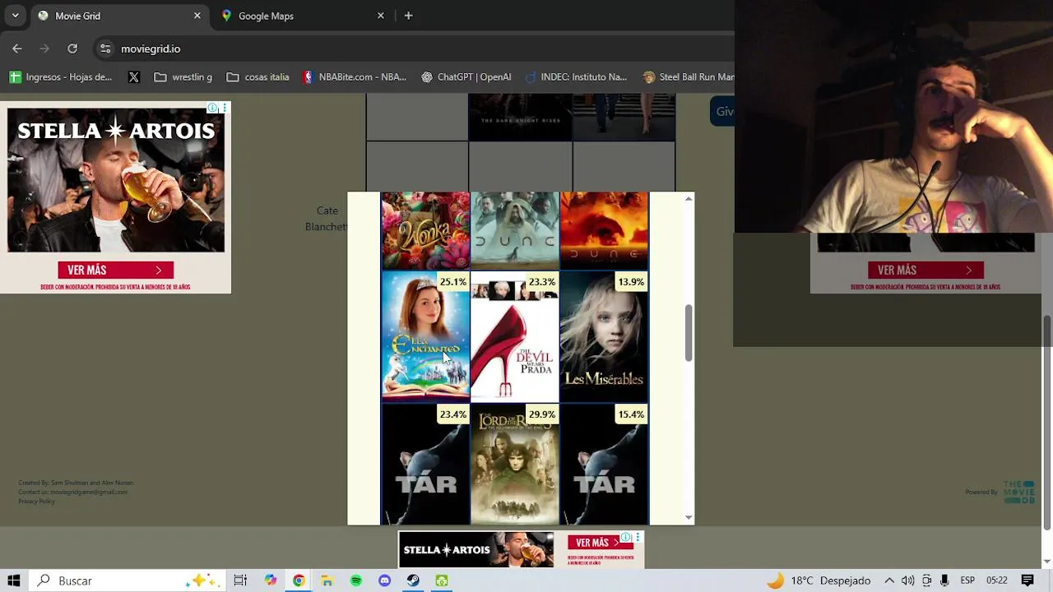
Task: Open site information icon beside the URL
Action: point(105,49)
